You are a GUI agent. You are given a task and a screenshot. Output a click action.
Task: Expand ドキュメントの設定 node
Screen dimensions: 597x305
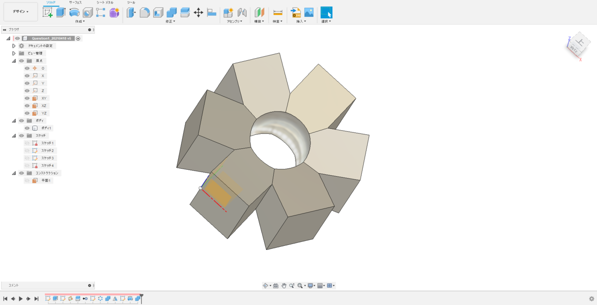point(14,46)
